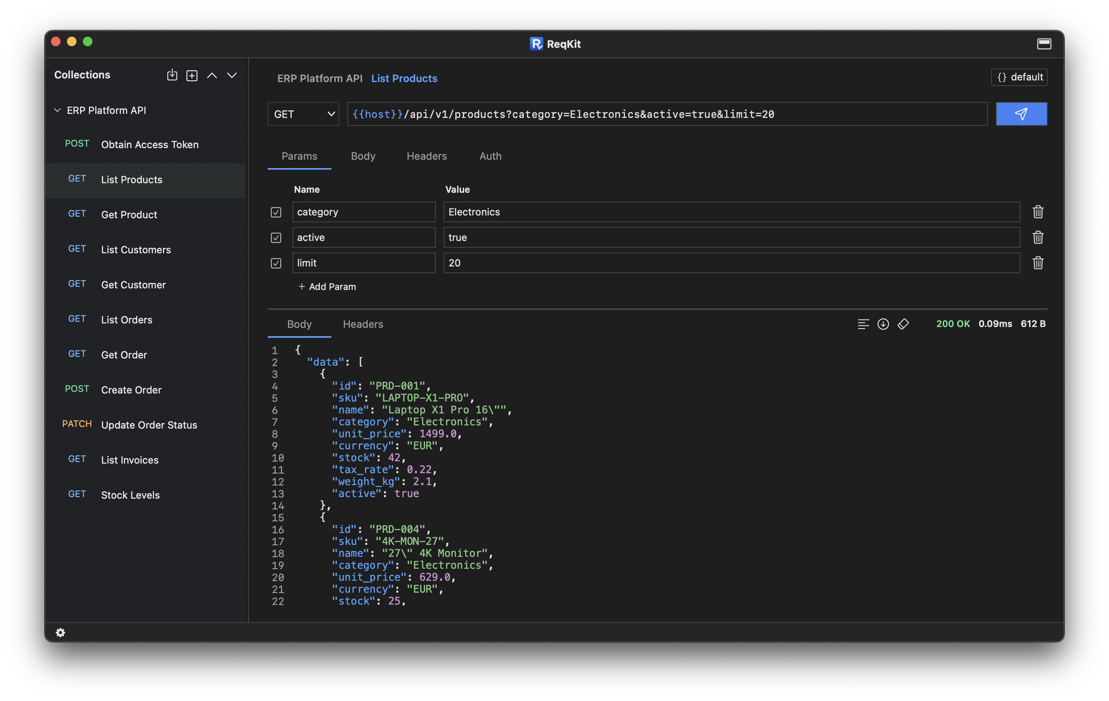Open the Auth tab
Viewport: 1109px width, 701px height.
point(490,156)
